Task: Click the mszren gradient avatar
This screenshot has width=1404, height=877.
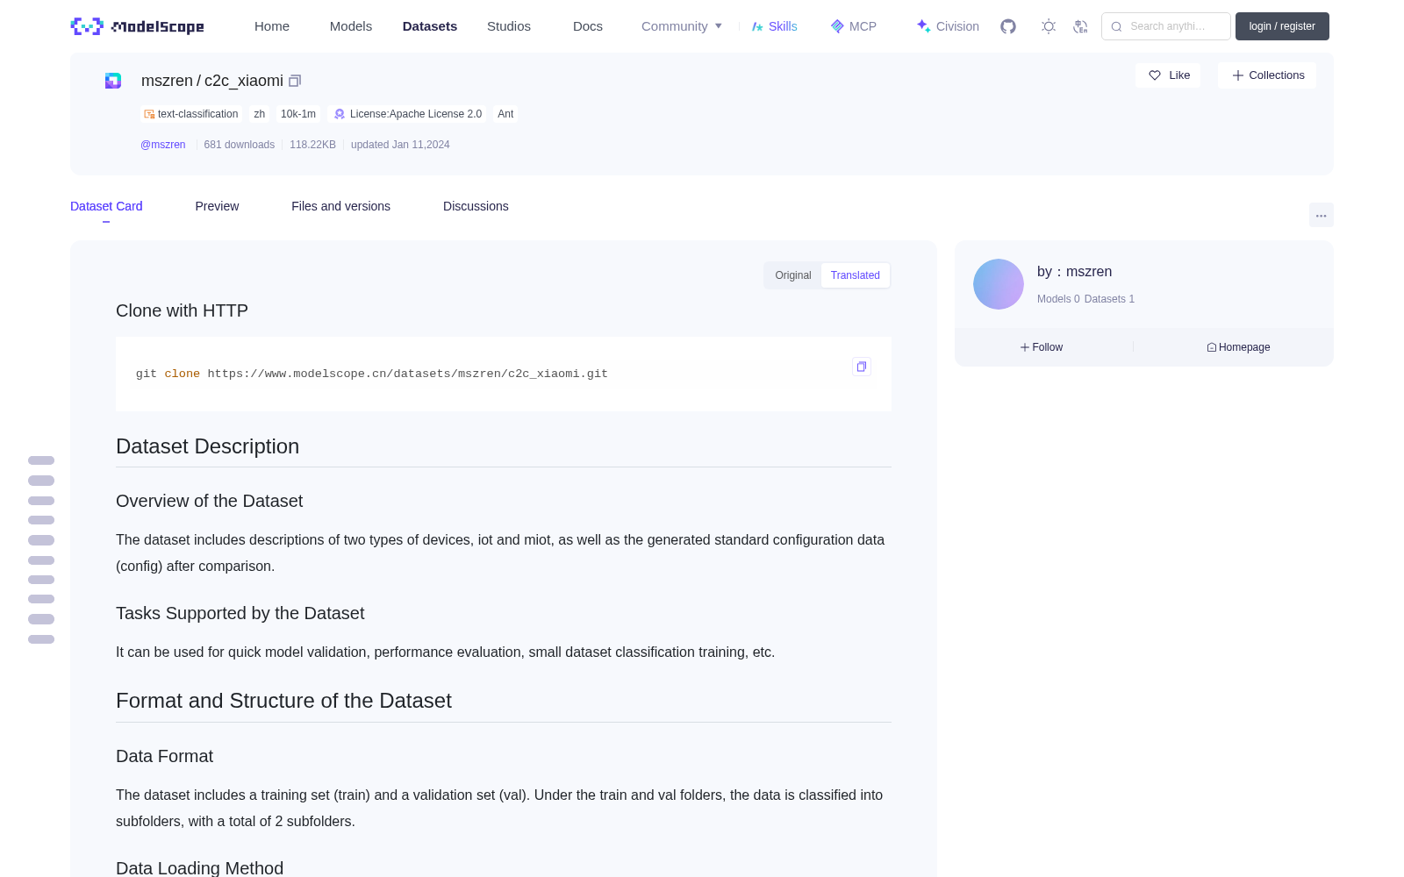Action: pyautogui.click(x=999, y=284)
